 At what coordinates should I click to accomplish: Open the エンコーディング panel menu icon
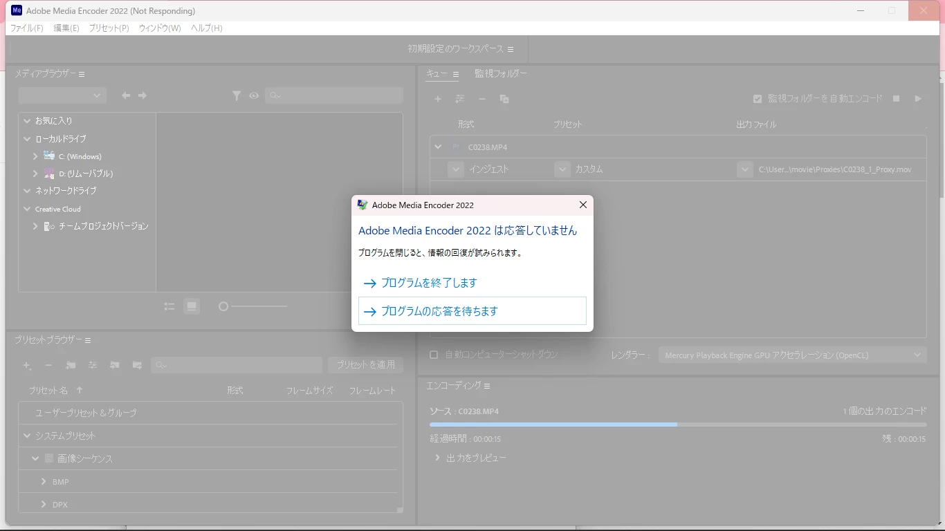coord(487,386)
